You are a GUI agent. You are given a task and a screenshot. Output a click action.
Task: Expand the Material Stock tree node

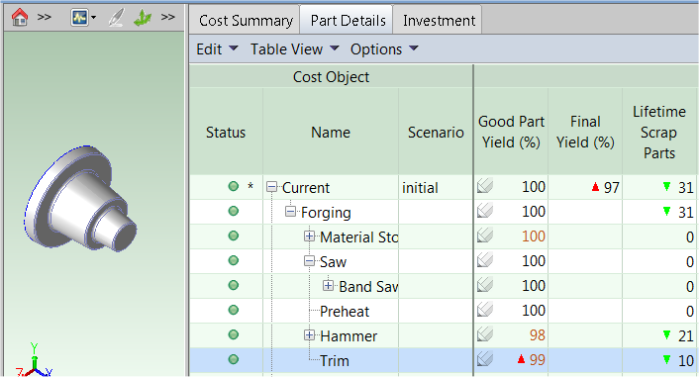309,236
